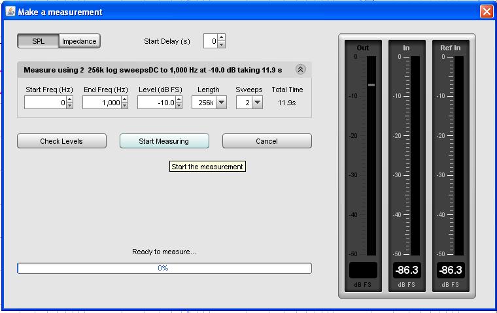Screen dimensions: 497x313
Task: Click the Ref In level meter bar
Action: [458, 156]
